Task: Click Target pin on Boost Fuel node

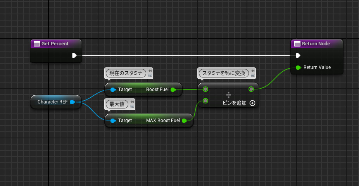Action: point(113,90)
